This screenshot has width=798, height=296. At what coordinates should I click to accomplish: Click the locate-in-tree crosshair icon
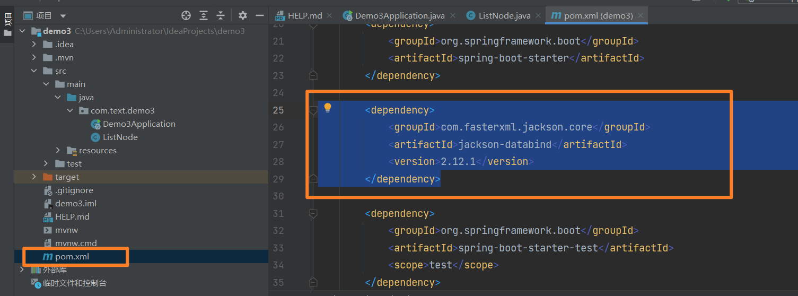click(x=186, y=15)
